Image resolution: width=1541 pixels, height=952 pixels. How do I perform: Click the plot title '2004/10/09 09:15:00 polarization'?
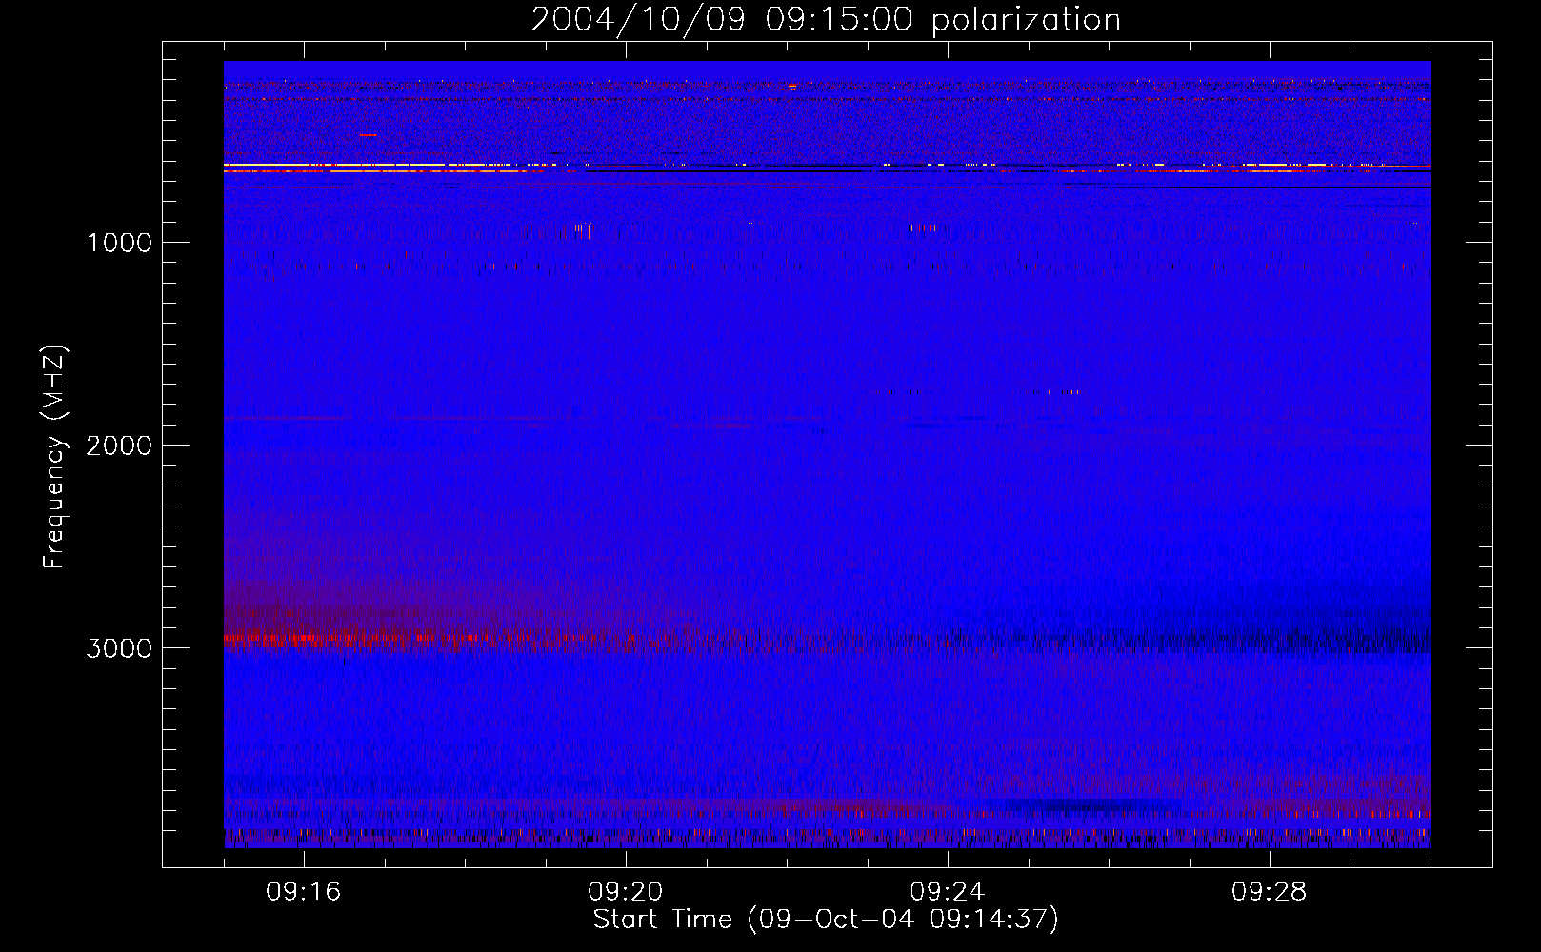(x=826, y=19)
